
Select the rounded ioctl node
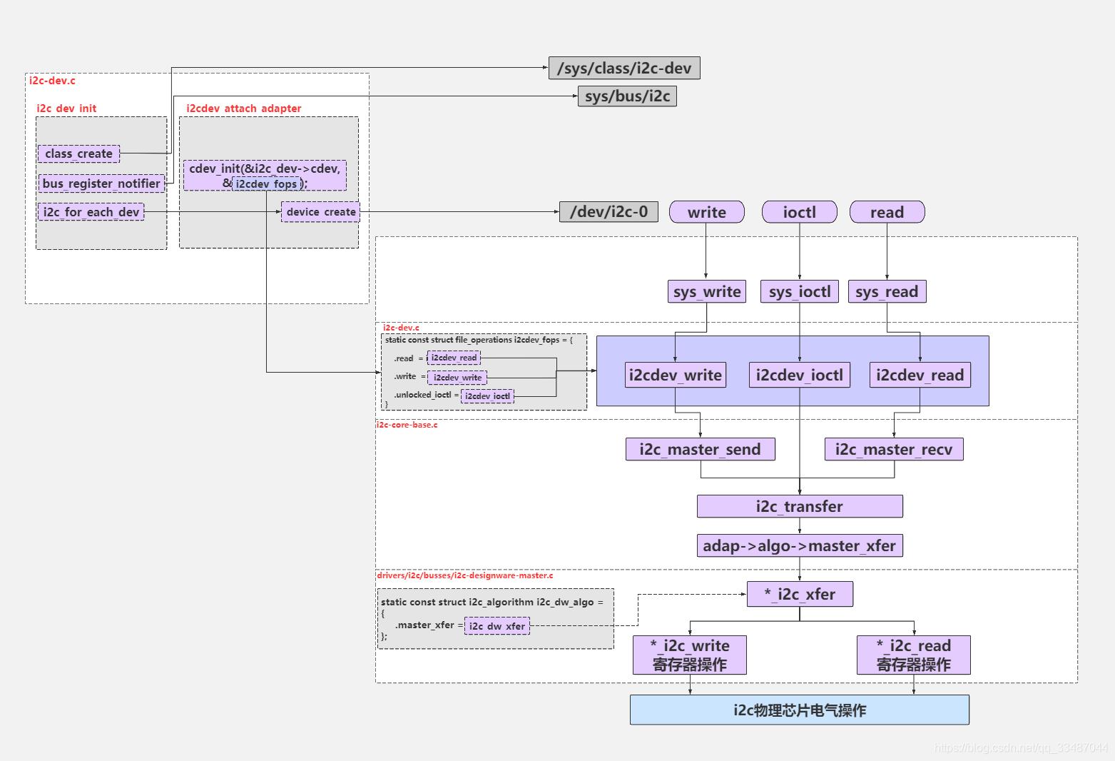pos(799,212)
